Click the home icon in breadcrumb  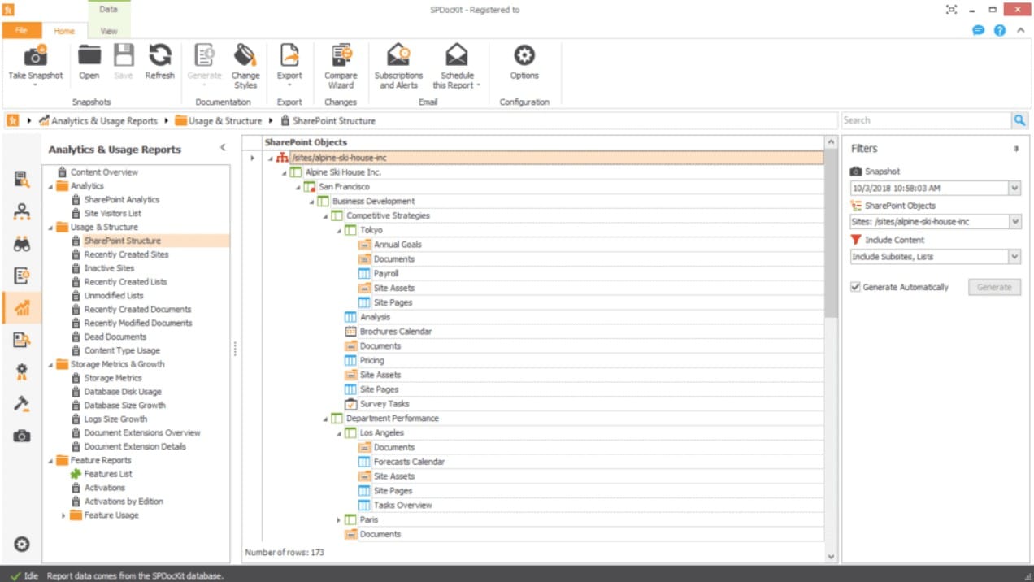(x=13, y=120)
